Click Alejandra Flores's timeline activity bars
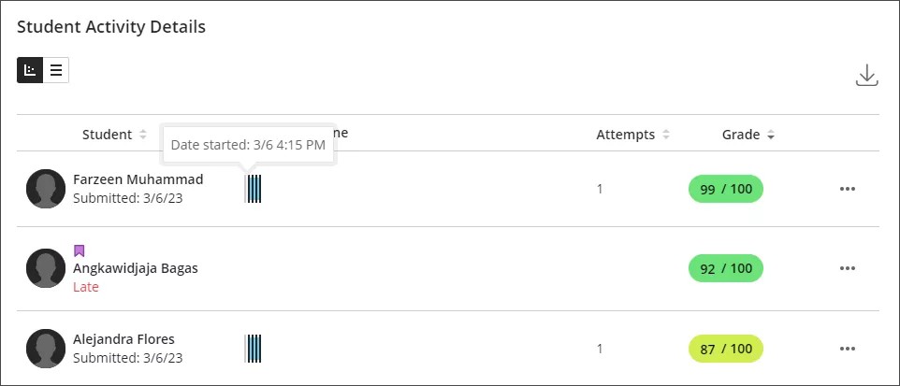This screenshot has height=386, width=900. coord(254,348)
